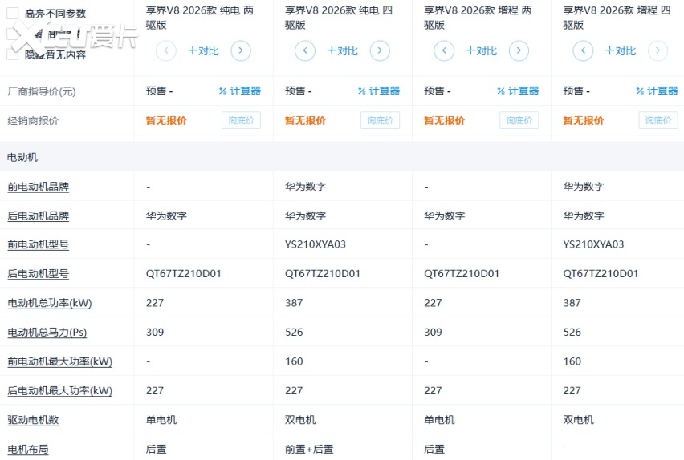Open 计算器 for 增程 四驱版

coord(657,91)
